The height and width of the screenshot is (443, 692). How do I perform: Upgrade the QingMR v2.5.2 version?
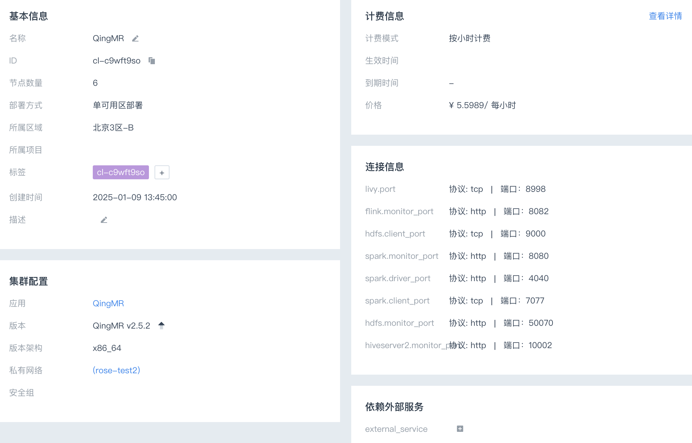tap(161, 325)
